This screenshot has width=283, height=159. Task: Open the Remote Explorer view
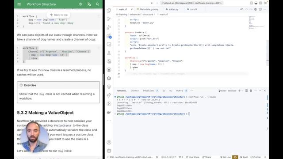(x=109, y=44)
